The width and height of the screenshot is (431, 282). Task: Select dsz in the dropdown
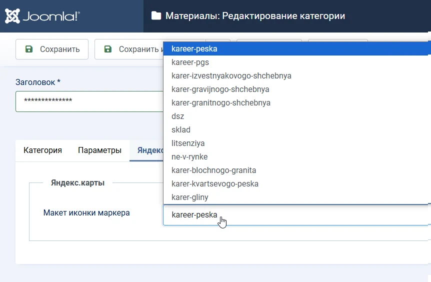(297, 116)
